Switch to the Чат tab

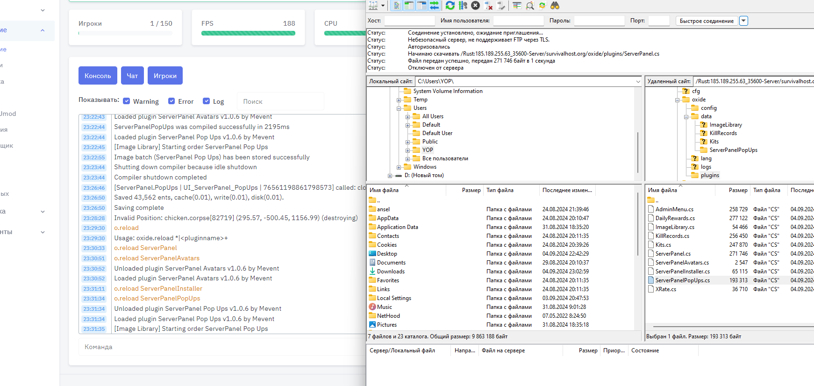click(x=132, y=76)
